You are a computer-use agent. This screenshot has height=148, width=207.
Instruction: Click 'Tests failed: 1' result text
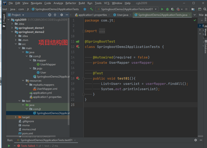pyautogui.click(x=29, y=146)
